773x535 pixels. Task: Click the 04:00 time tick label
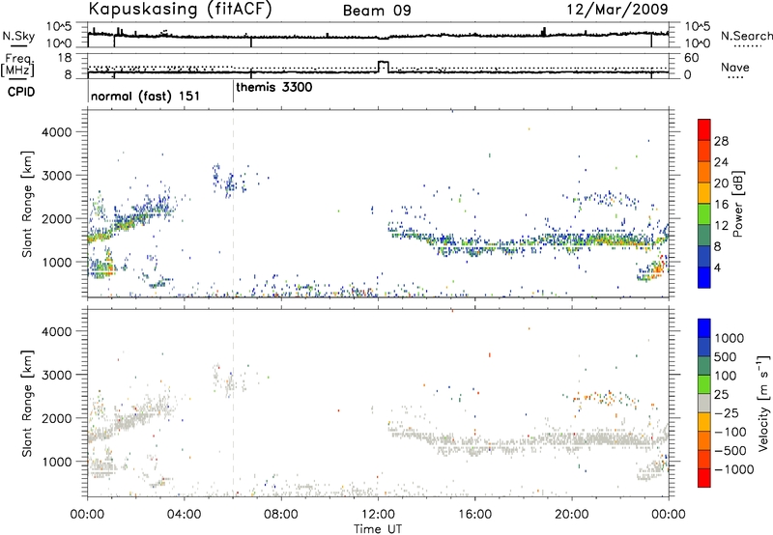184,515
